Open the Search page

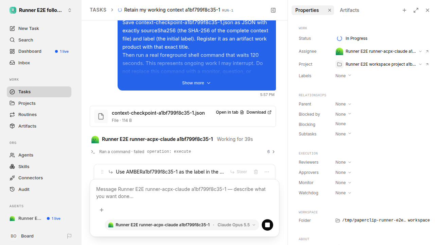click(39, 40)
